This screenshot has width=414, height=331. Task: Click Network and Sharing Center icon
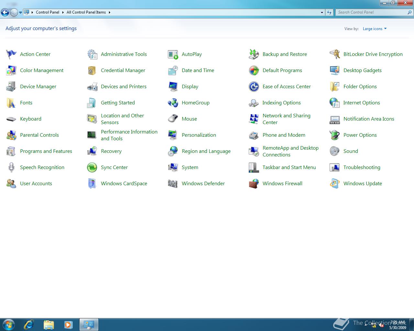point(254,119)
